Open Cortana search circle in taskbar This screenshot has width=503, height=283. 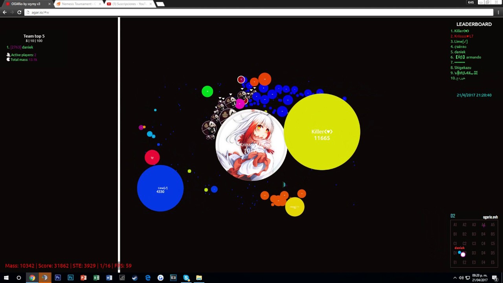(x=18, y=278)
